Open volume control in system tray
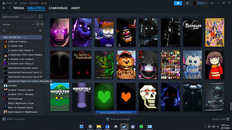 213,127
